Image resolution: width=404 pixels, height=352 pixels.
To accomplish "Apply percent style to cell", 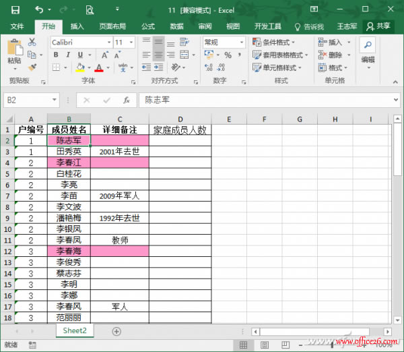I will click(x=228, y=55).
